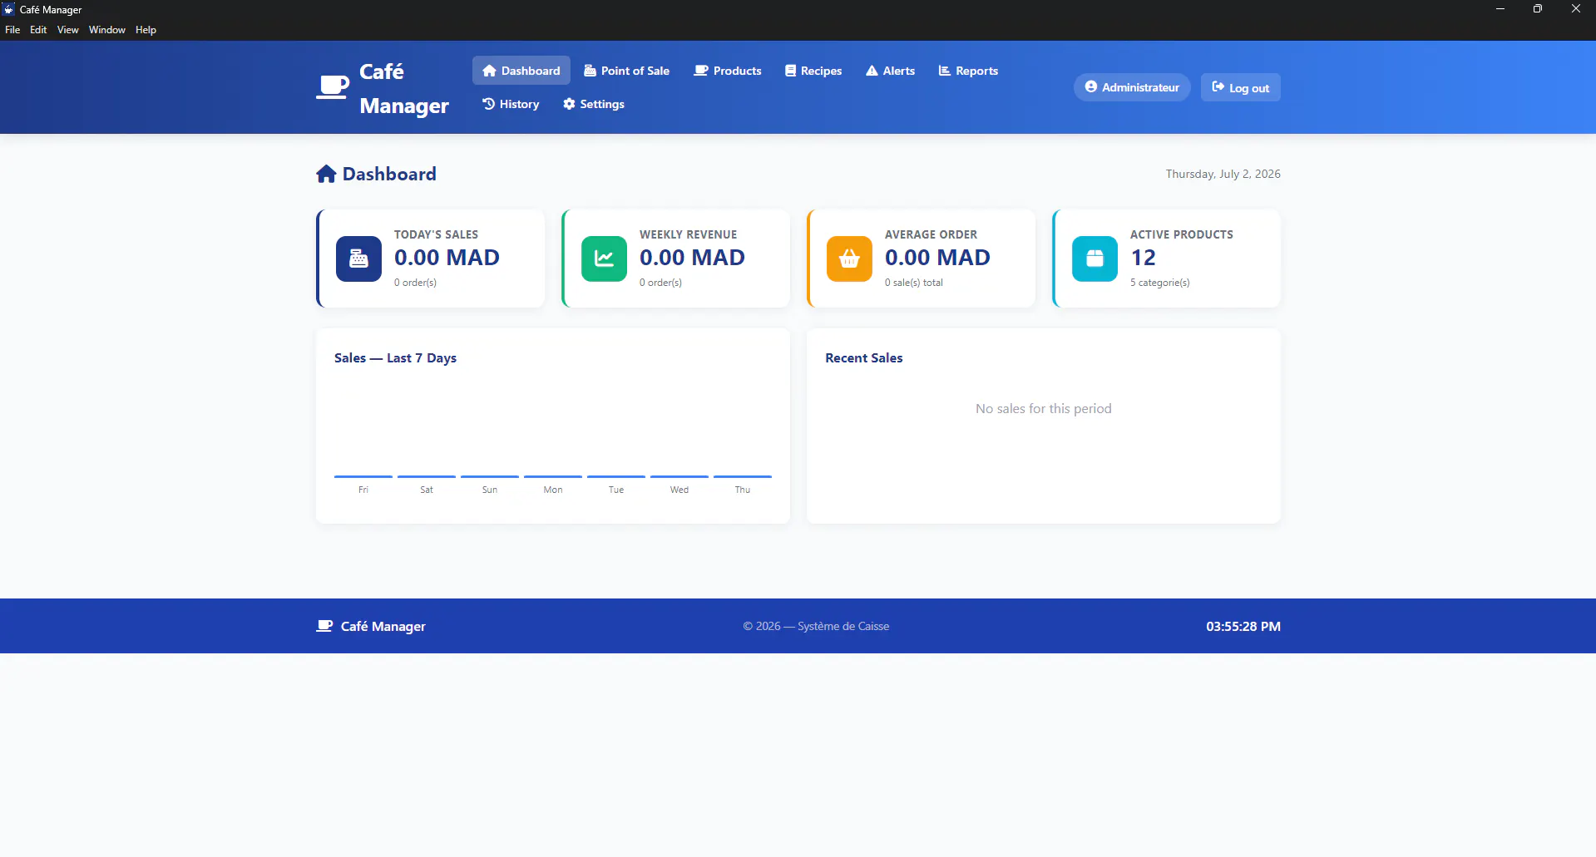Open the File menu
The width and height of the screenshot is (1596, 857).
12,30
